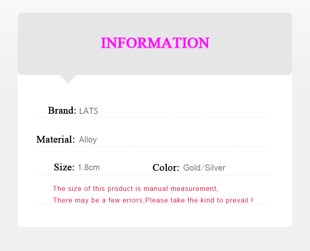Click the 'There may be a few errors' line
The width and height of the screenshot is (310, 251).
pos(153,200)
